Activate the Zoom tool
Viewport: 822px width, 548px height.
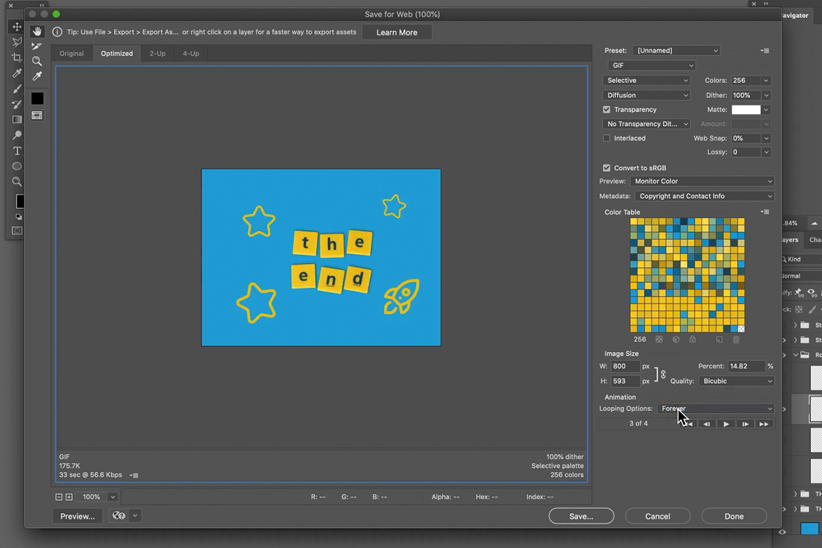click(x=37, y=60)
